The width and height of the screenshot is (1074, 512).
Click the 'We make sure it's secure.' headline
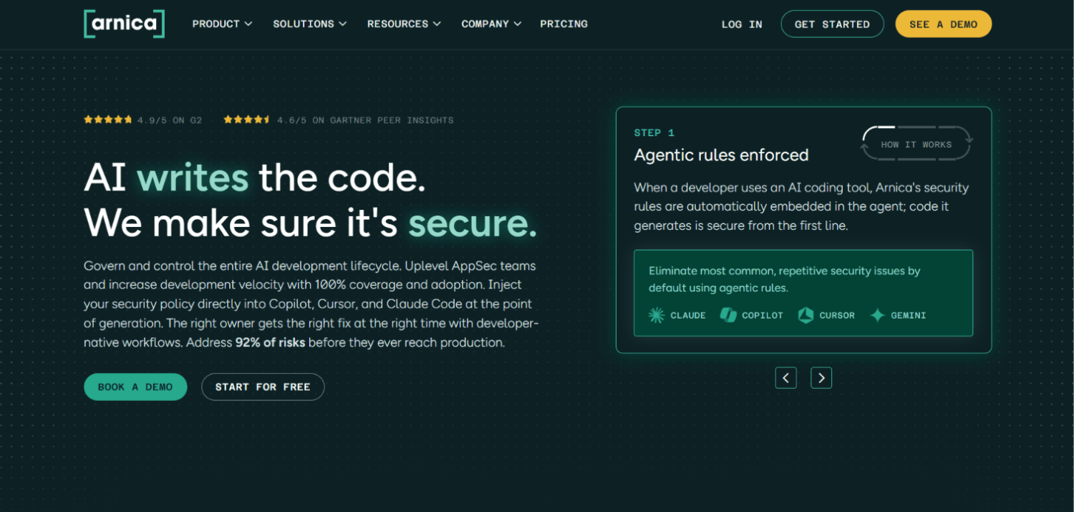[310, 223]
